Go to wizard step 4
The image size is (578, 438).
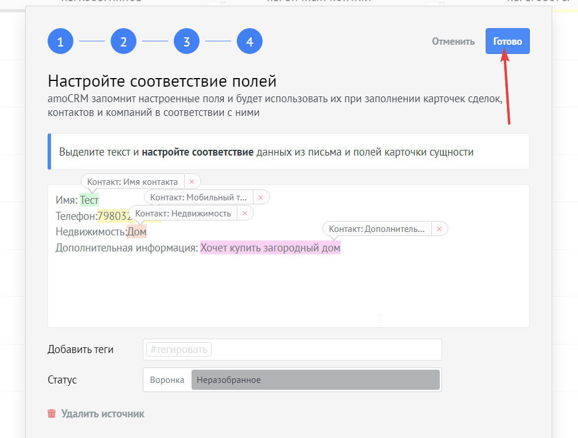[249, 41]
